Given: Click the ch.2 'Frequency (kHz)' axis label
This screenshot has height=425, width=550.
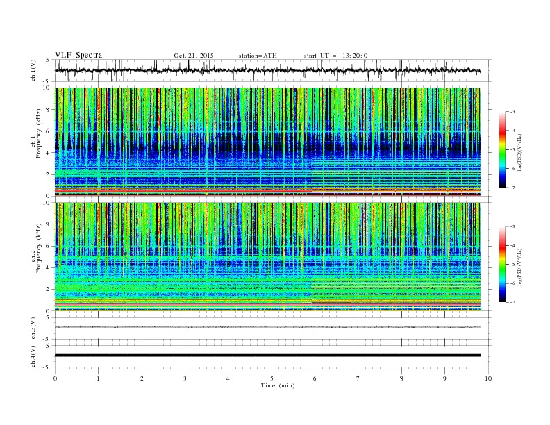Looking at the screenshot, I should 39,247.
